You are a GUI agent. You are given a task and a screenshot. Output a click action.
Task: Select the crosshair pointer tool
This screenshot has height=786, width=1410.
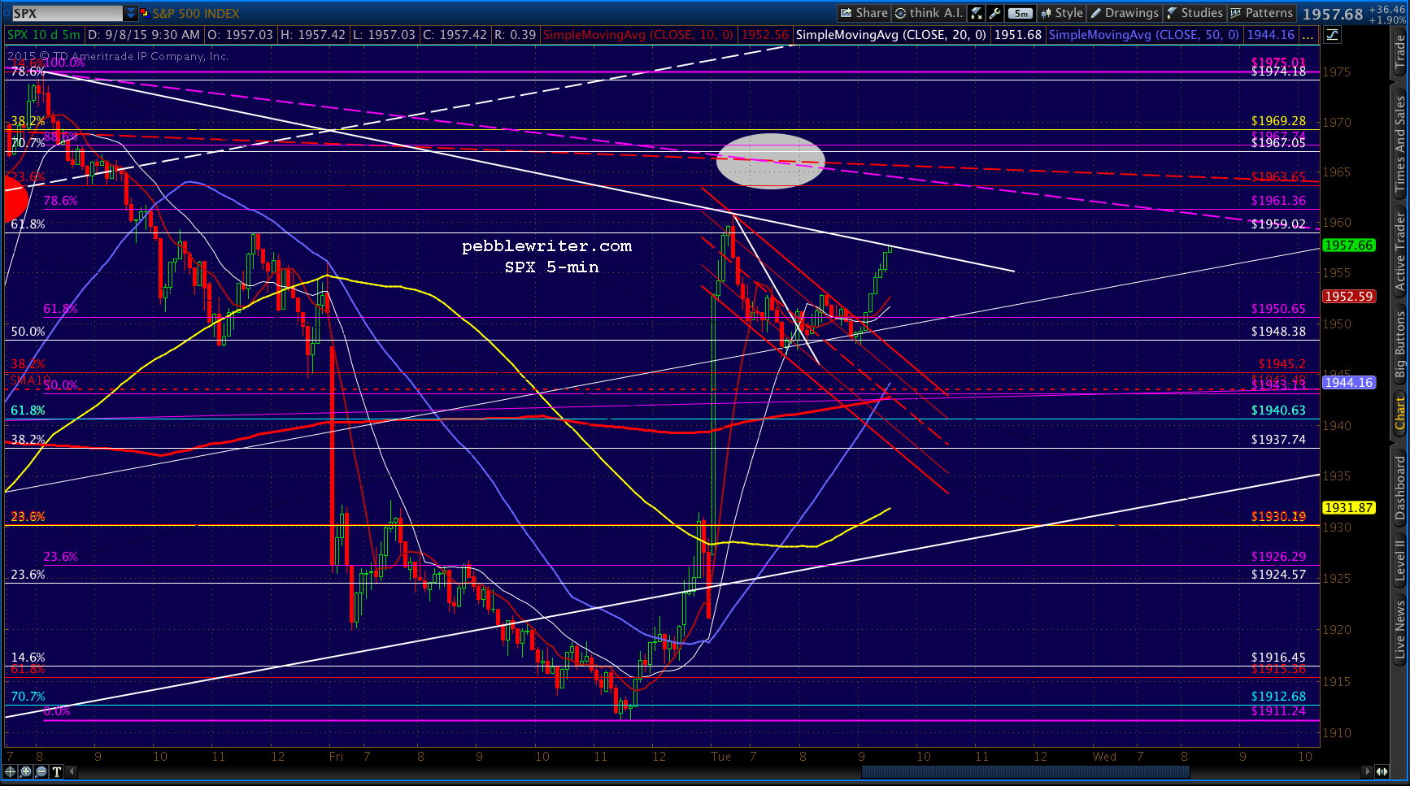(11, 771)
